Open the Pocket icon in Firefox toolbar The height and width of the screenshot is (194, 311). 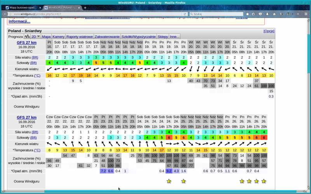pyautogui.click(x=260, y=14)
